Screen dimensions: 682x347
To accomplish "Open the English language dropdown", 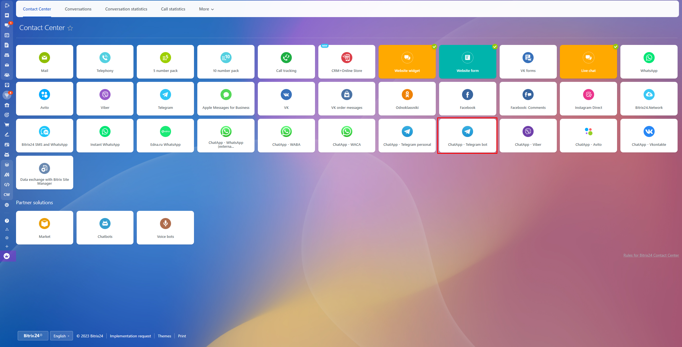I will (61, 336).
